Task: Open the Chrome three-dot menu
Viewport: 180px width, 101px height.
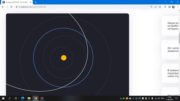Action: pyautogui.click(x=178, y=7)
